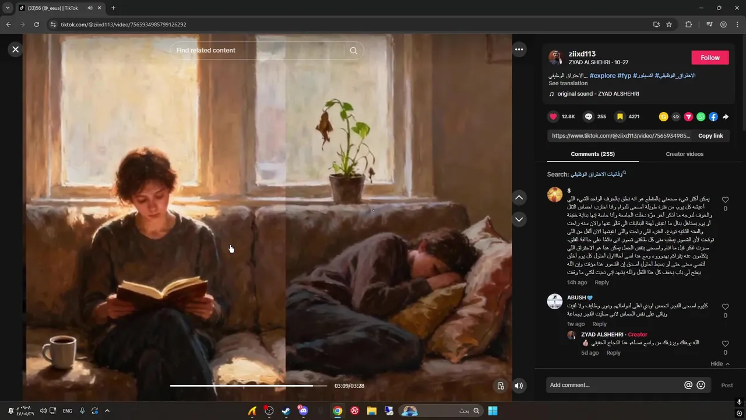Like the video with the heart icon
The width and height of the screenshot is (746, 420).
pos(553,117)
